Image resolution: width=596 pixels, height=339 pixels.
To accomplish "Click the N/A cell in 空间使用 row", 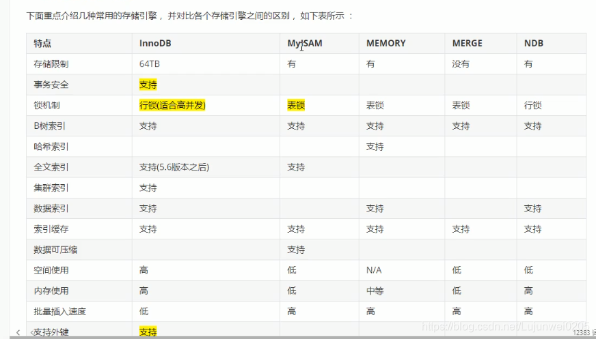I will (374, 270).
